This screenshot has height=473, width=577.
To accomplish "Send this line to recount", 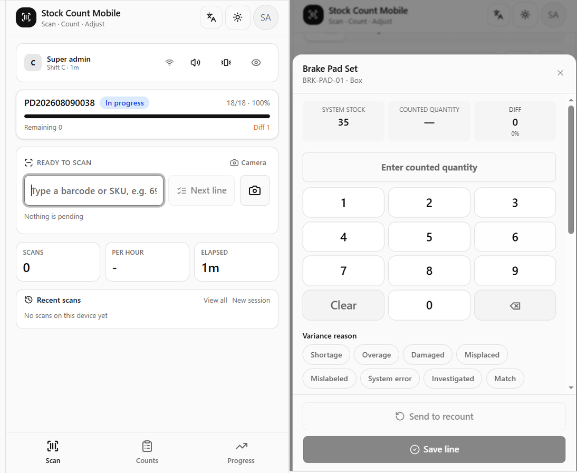I will click(434, 417).
